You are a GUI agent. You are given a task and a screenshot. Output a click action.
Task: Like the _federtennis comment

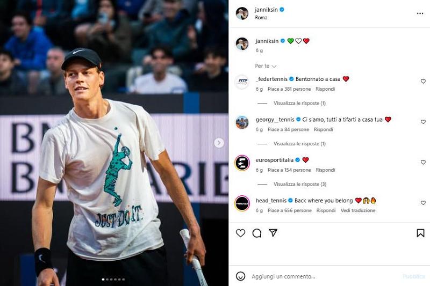[x=423, y=82]
